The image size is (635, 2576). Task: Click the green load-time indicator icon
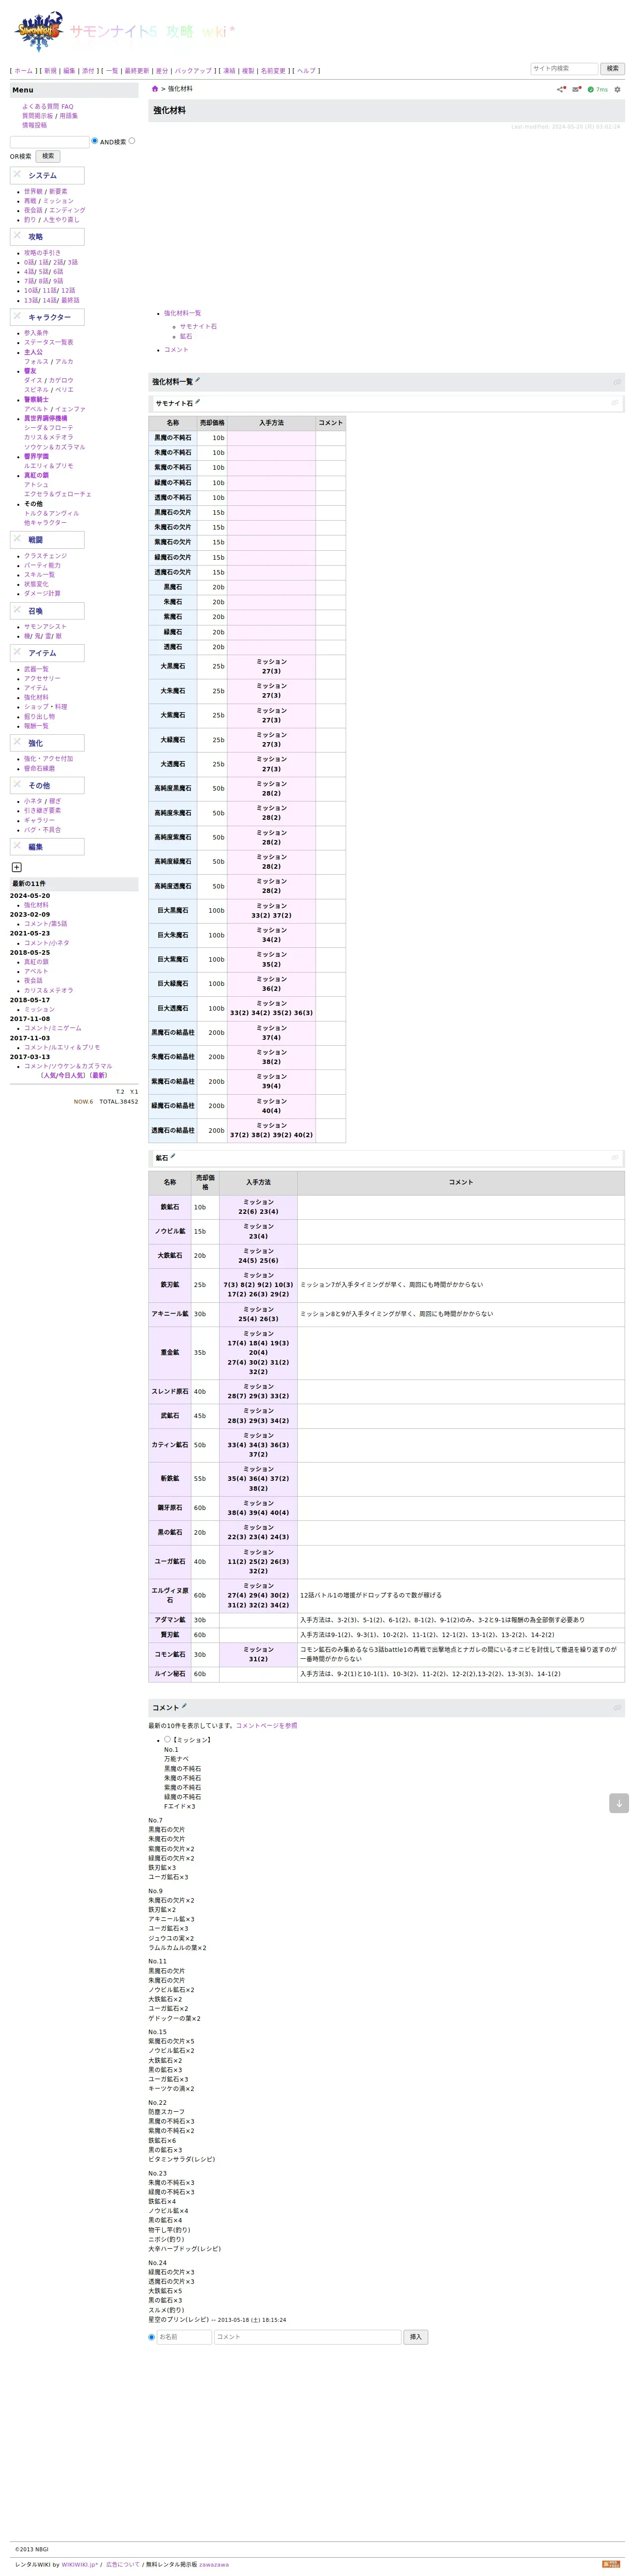point(591,89)
